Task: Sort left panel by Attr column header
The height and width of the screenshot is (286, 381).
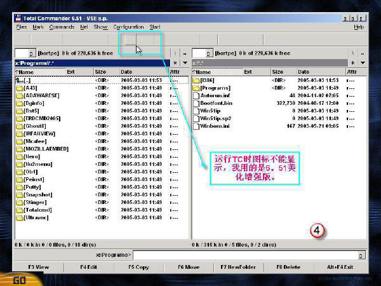Action: click(x=178, y=72)
